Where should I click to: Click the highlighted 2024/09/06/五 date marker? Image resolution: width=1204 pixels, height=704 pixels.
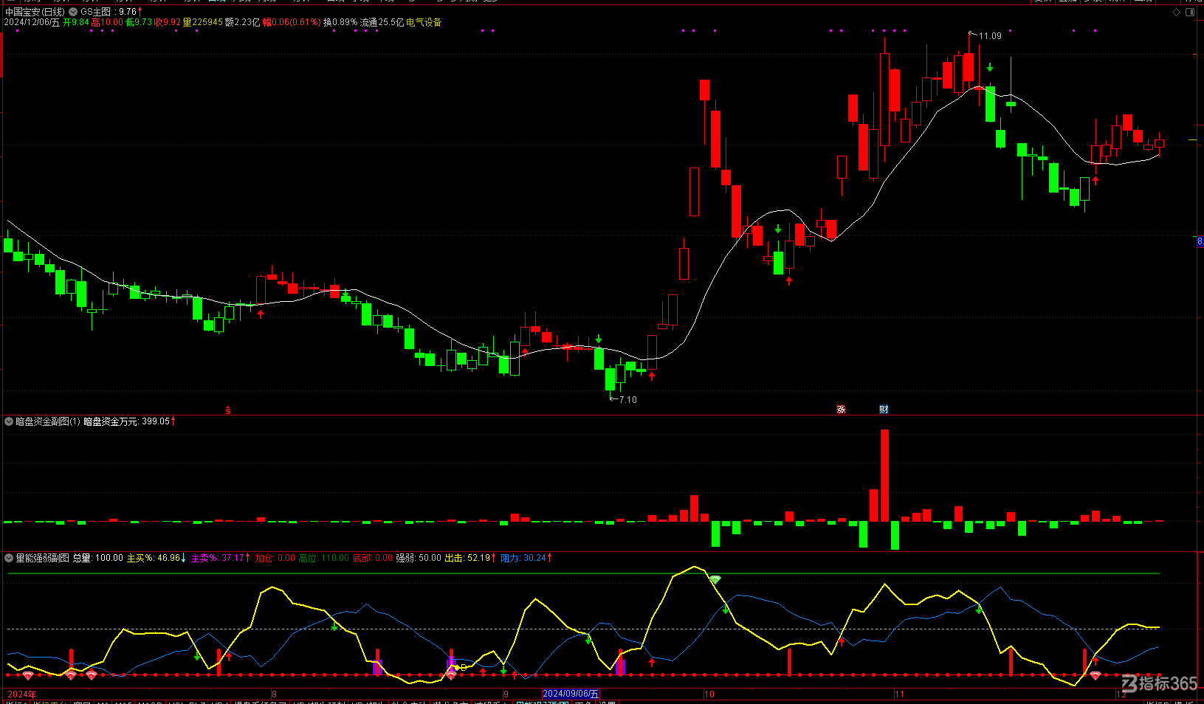point(571,694)
